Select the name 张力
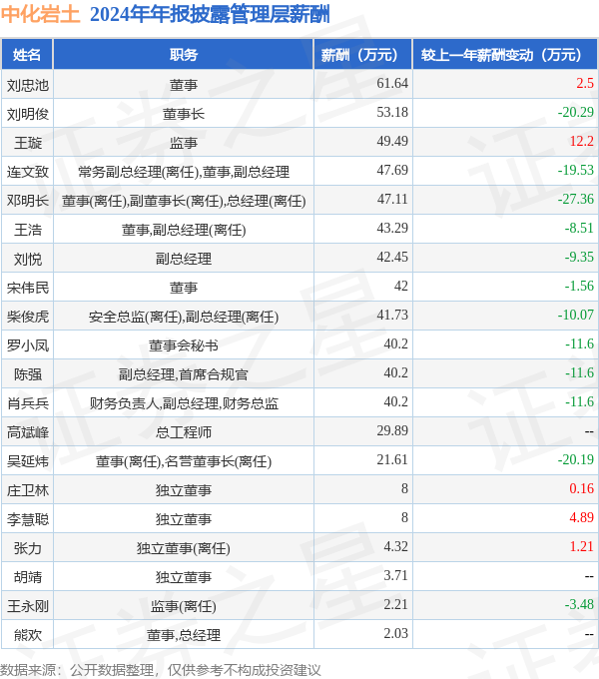Viewport: 599px width, 679px height. (28, 548)
